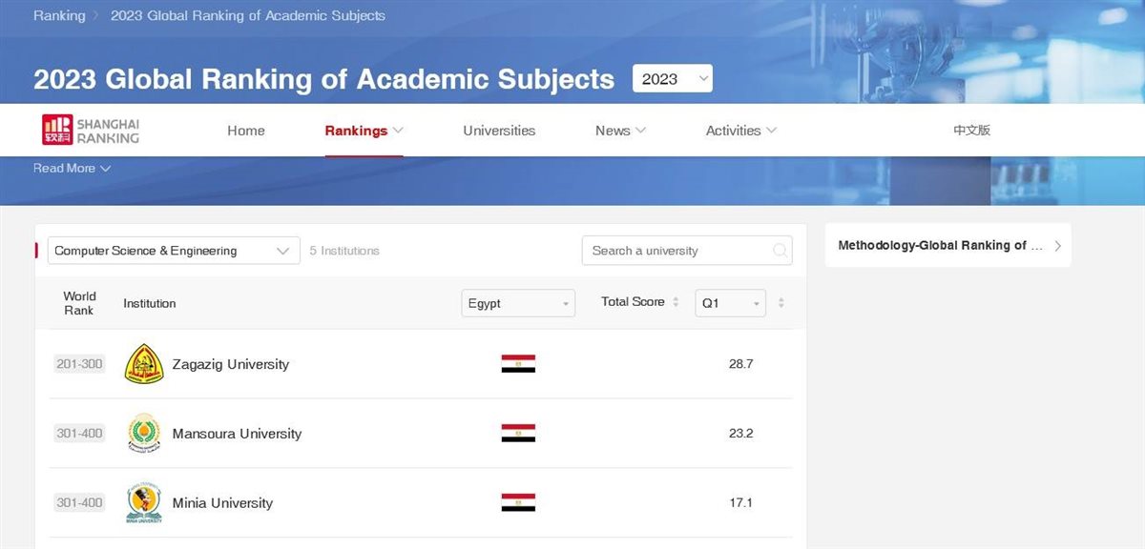The width and height of the screenshot is (1145, 549).
Task: Open Methodology-Global Ranking link
Action: pyautogui.click(x=947, y=246)
